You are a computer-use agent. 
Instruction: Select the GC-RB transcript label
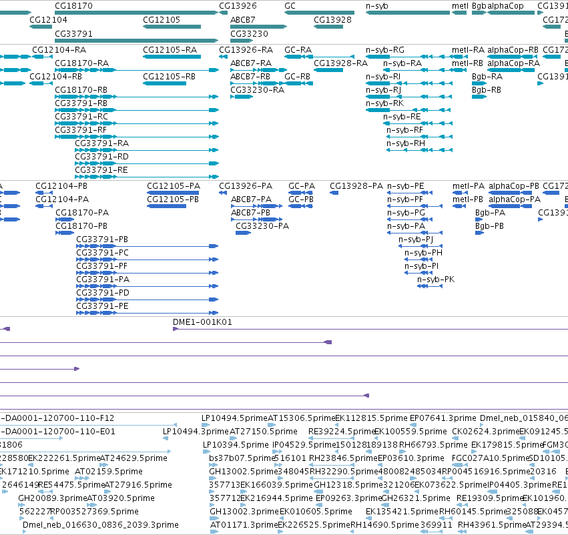pyautogui.click(x=297, y=76)
